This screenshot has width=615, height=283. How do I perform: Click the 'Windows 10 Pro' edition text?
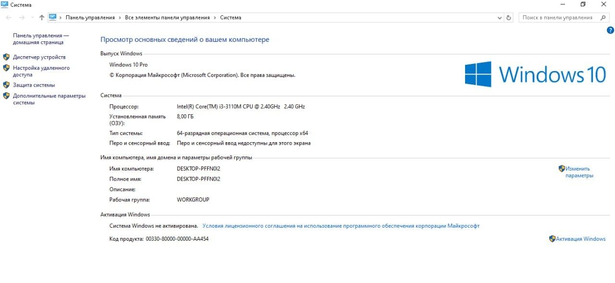click(128, 65)
